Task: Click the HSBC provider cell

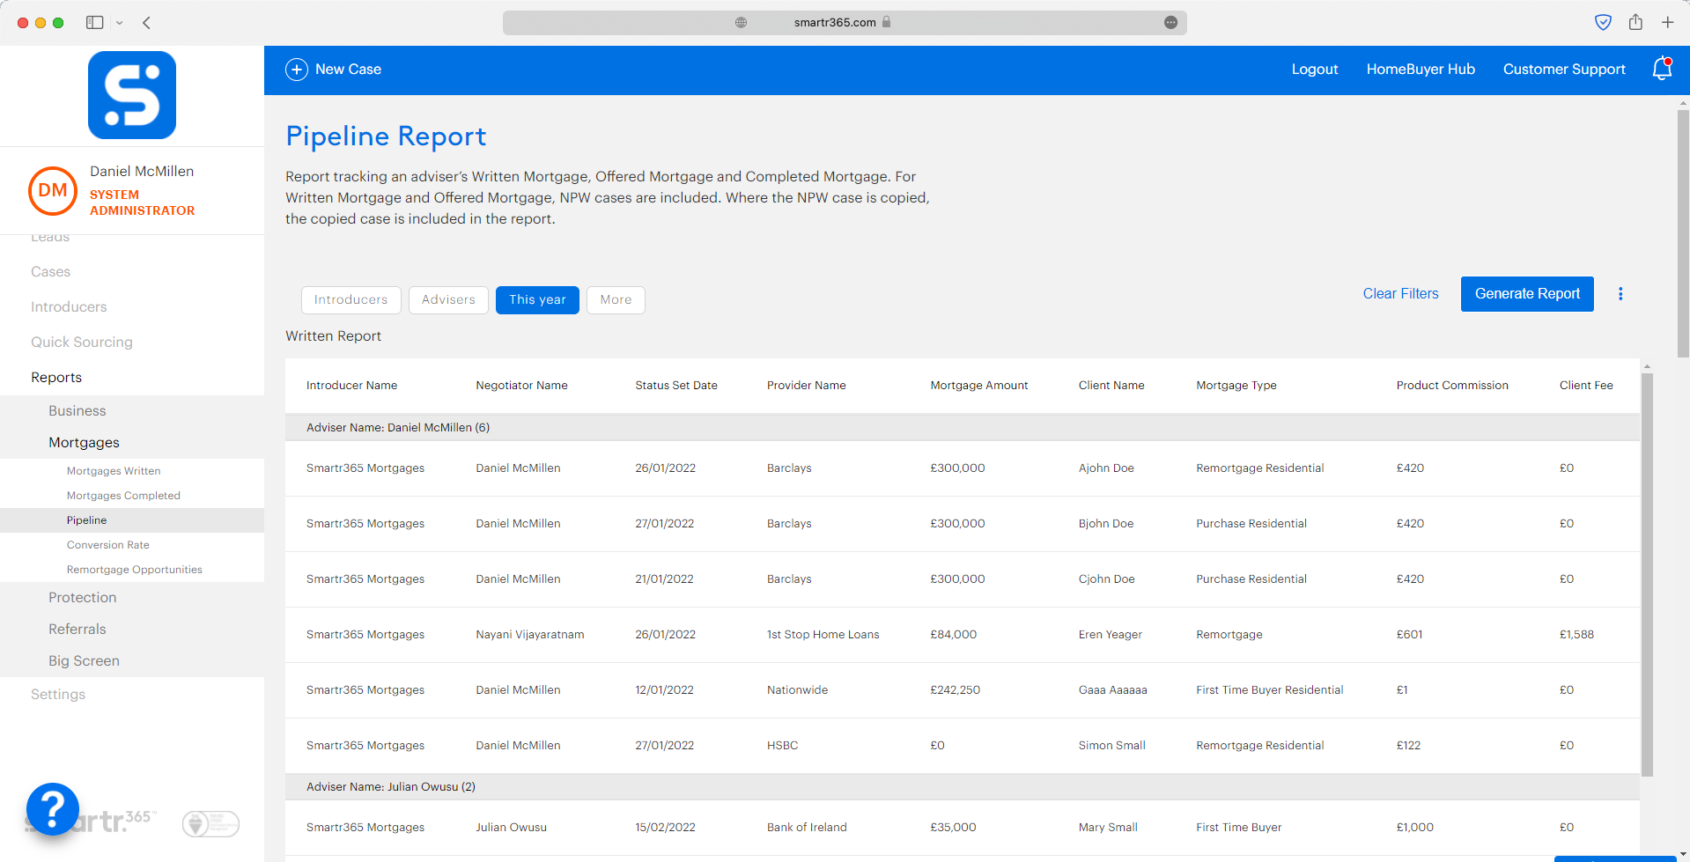Action: pyautogui.click(x=782, y=746)
